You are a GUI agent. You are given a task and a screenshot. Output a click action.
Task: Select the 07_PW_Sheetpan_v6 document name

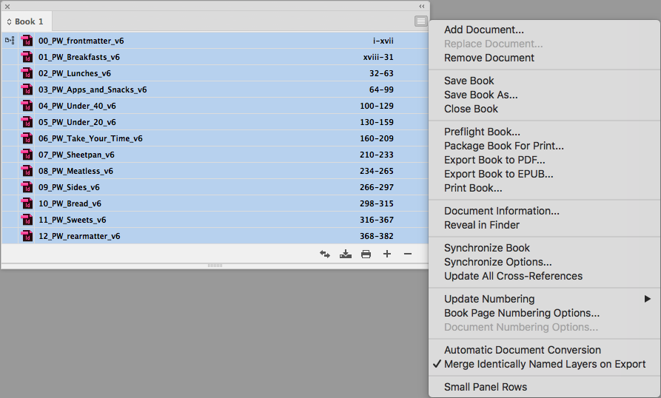(76, 155)
